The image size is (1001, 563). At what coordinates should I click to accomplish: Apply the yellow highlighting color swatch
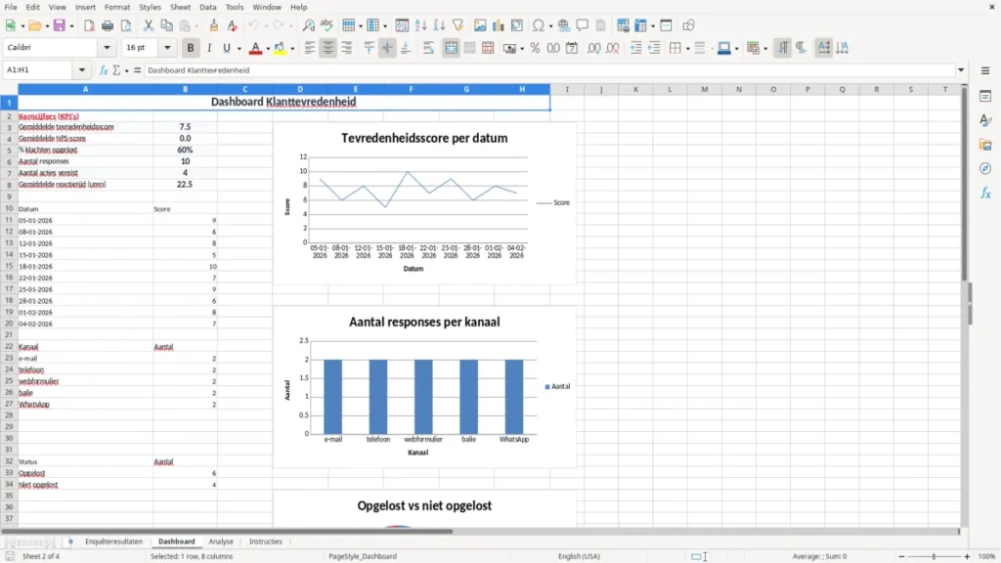(x=280, y=48)
